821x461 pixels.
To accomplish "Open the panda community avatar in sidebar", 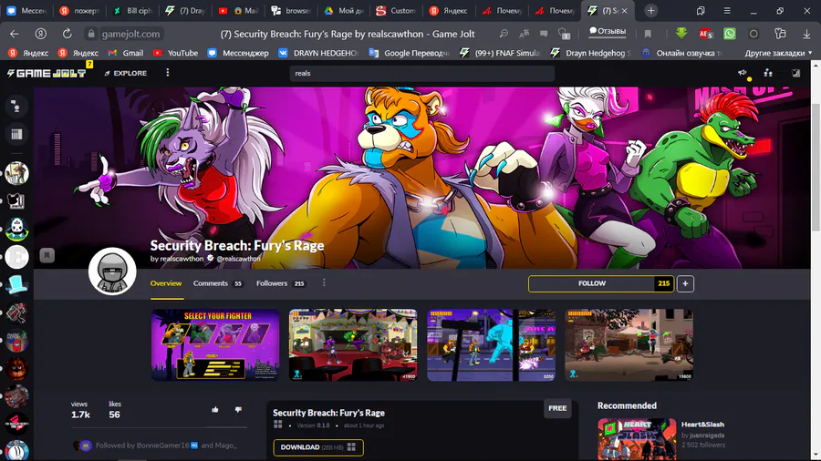I will coord(16,229).
